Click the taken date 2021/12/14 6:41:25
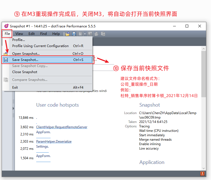The height and width of the screenshot is (180, 211). (153, 122)
